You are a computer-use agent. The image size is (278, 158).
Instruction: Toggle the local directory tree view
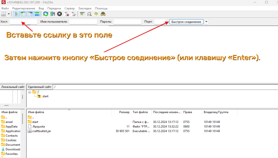(x=23, y=14)
